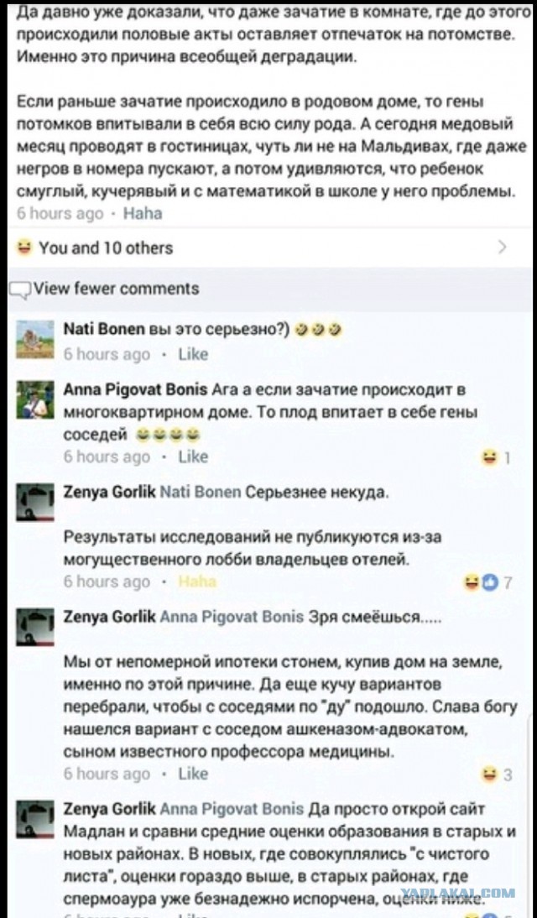The image size is (537, 918).
Task: Open the 'You and 10 others' reactions list
Action: pos(106,248)
